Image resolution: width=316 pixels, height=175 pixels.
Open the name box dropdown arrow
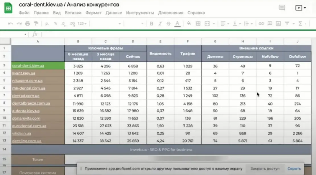tap(25, 34)
